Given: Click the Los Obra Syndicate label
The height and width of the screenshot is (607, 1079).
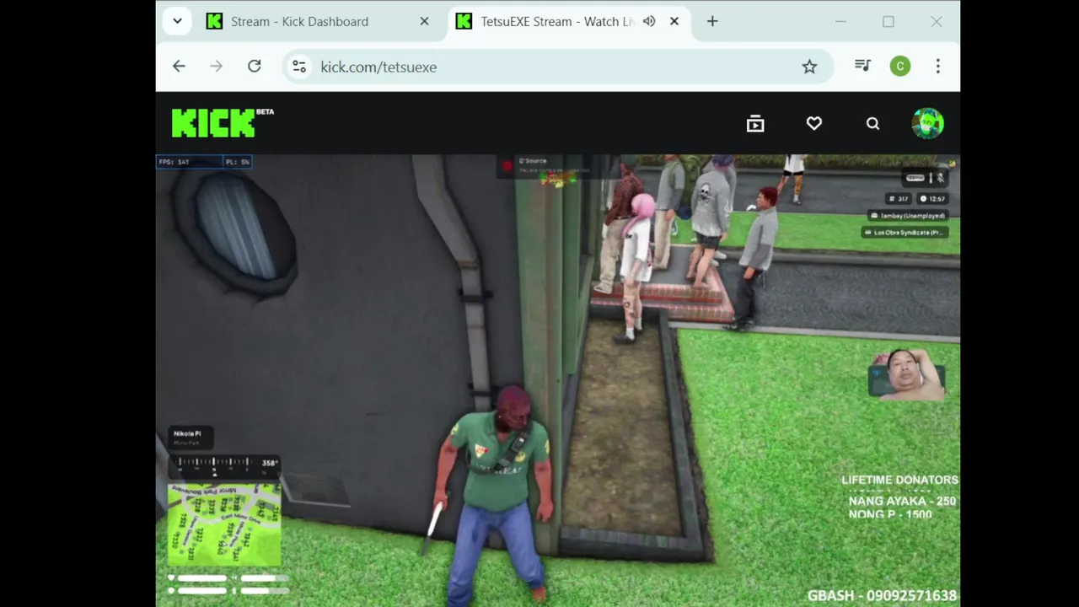Looking at the screenshot, I should [x=907, y=232].
